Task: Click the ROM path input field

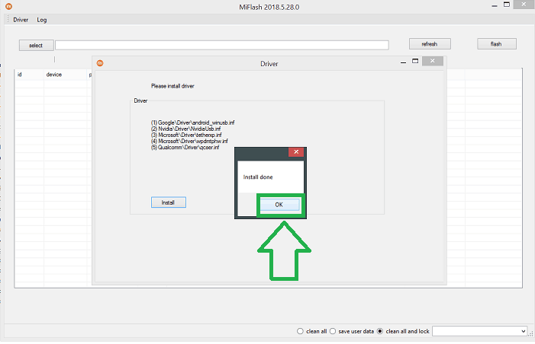Action: pyautogui.click(x=222, y=45)
